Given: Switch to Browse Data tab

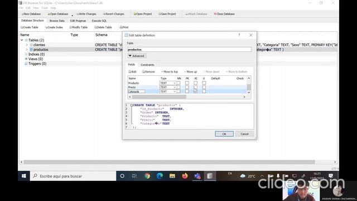Looking at the screenshot, I should [57, 21].
